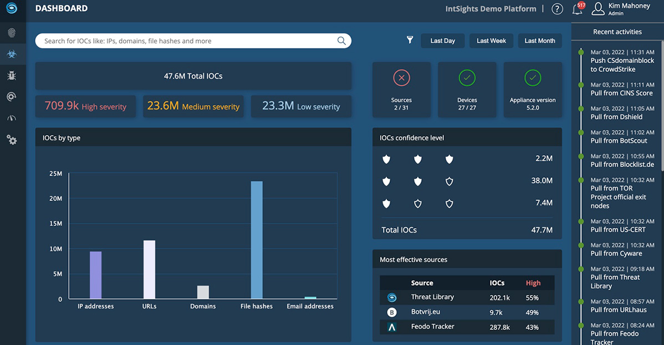Viewport: 664px width, 345px height.
Task: Click the 47.6M Total IOCs banner
Action: [193, 76]
